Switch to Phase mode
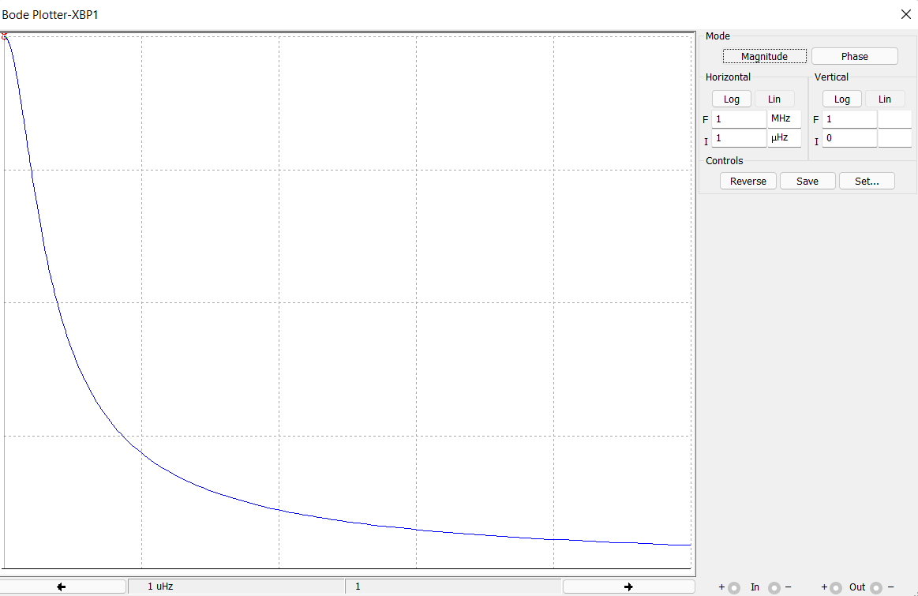Image resolution: width=918 pixels, height=596 pixels. pyautogui.click(x=854, y=56)
